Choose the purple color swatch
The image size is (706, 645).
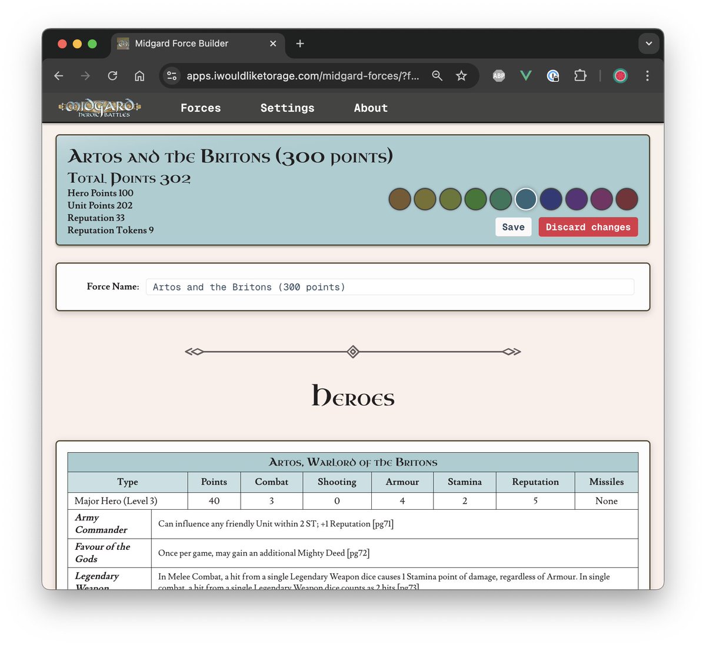tap(577, 199)
